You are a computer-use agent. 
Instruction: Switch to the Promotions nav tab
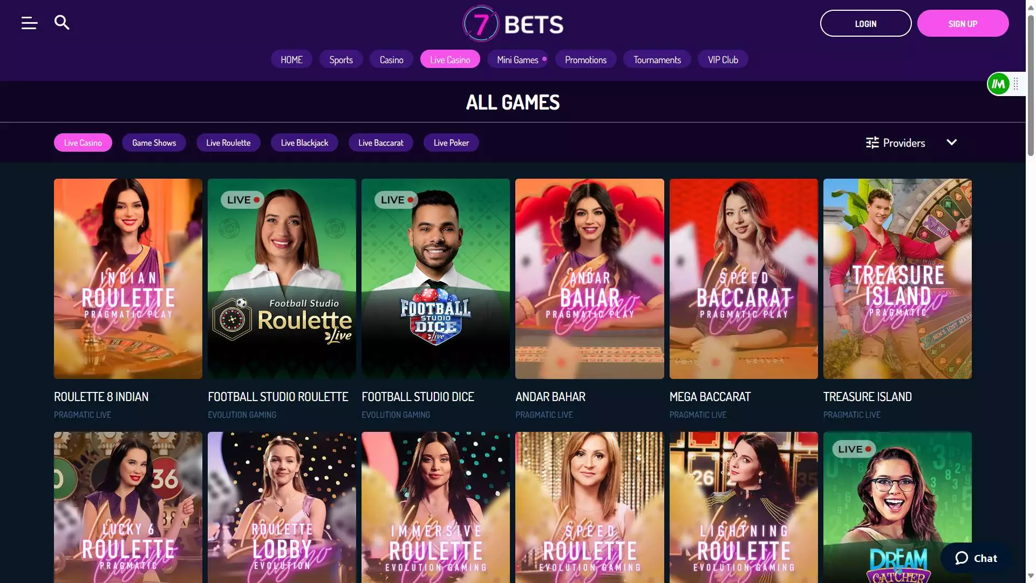pos(585,59)
